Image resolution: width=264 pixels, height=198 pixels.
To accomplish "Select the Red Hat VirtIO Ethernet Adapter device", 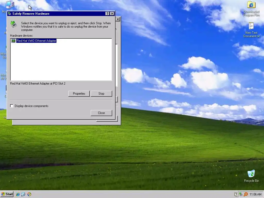I will 36,41.
